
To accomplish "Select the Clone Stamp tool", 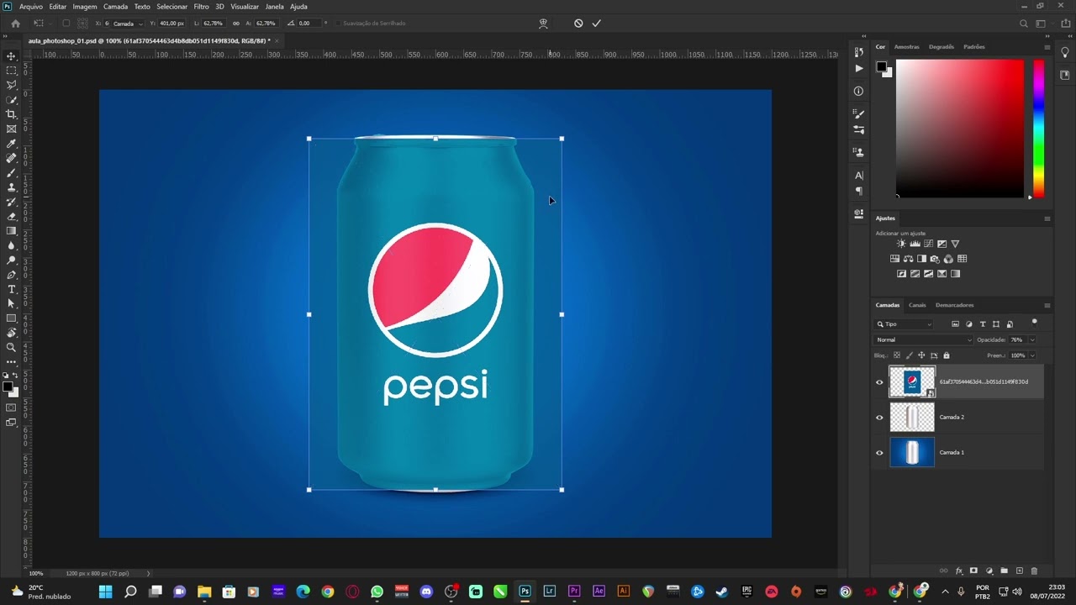I will click(11, 187).
